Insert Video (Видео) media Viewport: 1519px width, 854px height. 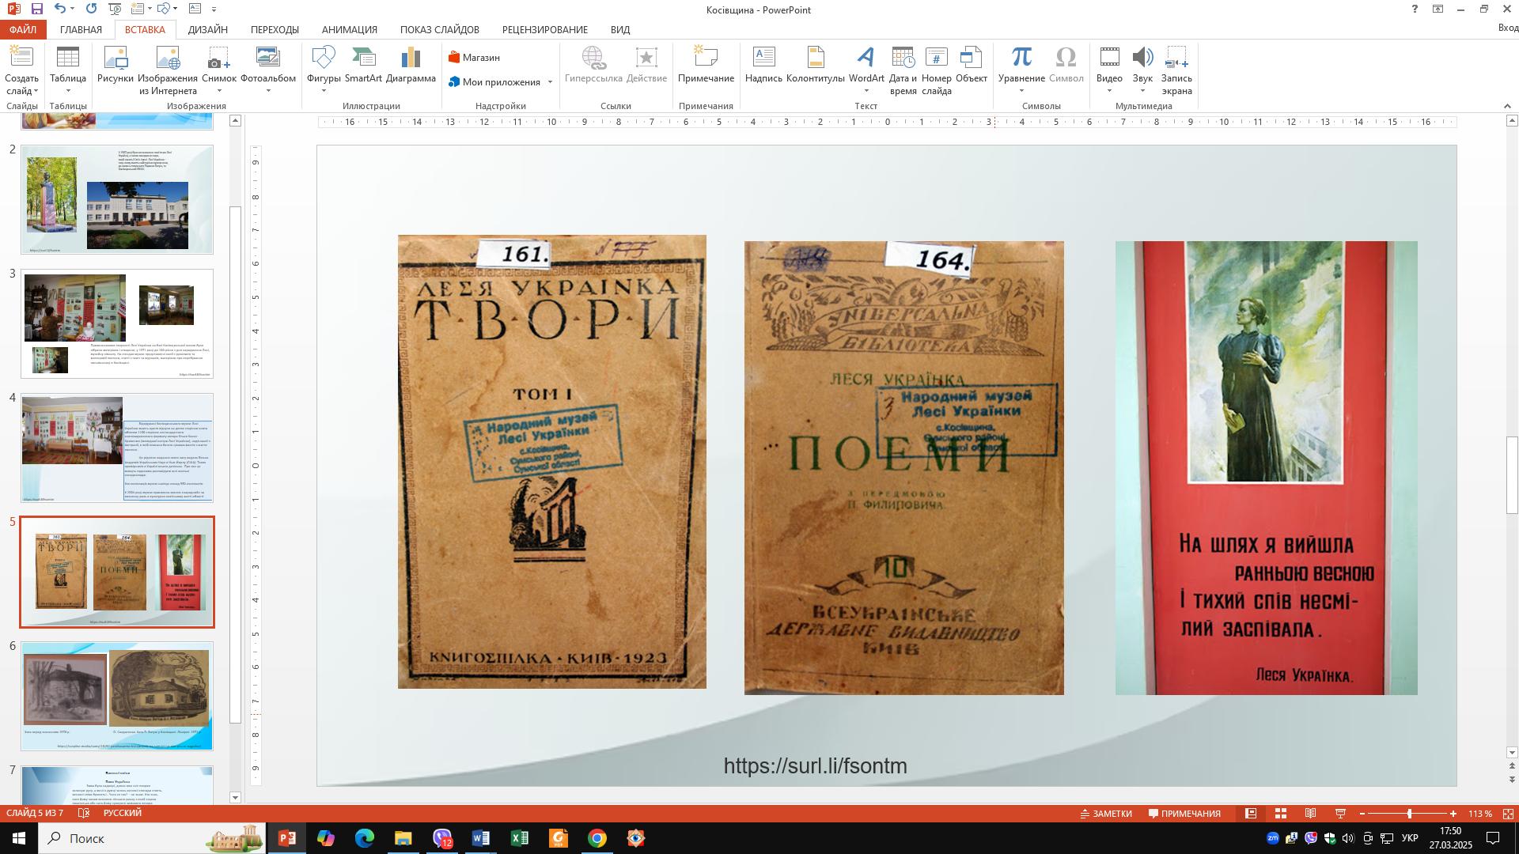click(1109, 70)
